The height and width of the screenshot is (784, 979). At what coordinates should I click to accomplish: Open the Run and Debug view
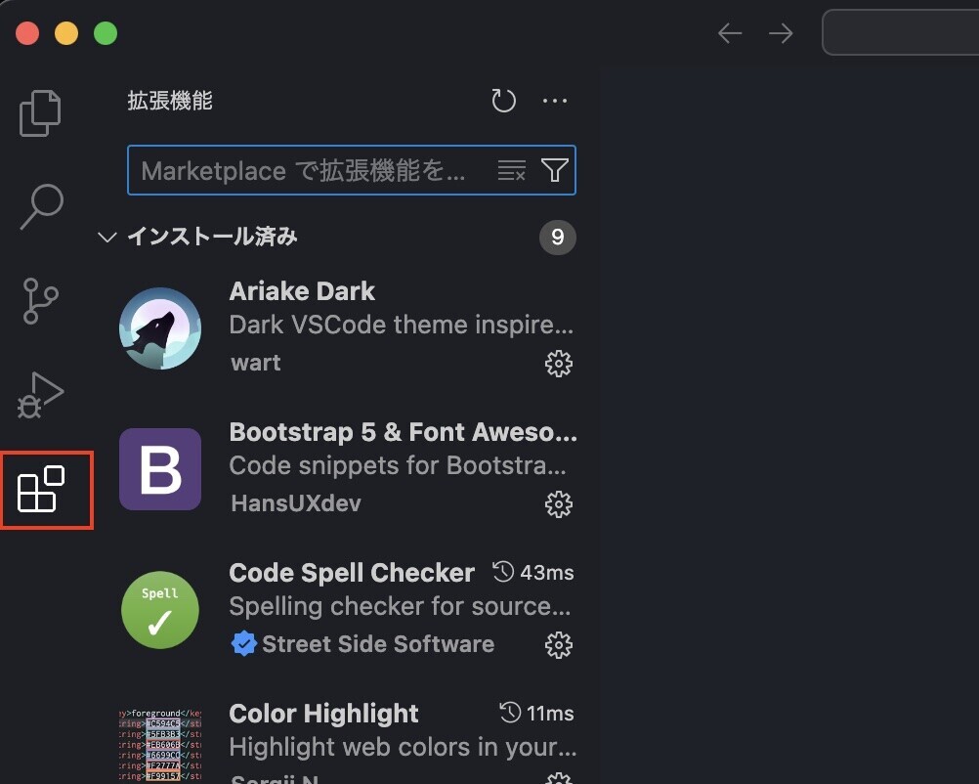coord(40,395)
